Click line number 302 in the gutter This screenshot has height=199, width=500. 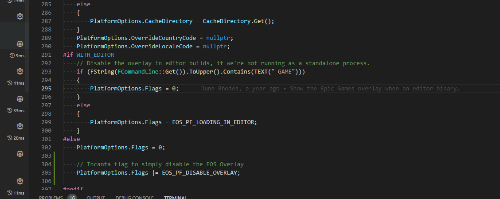click(46, 148)
